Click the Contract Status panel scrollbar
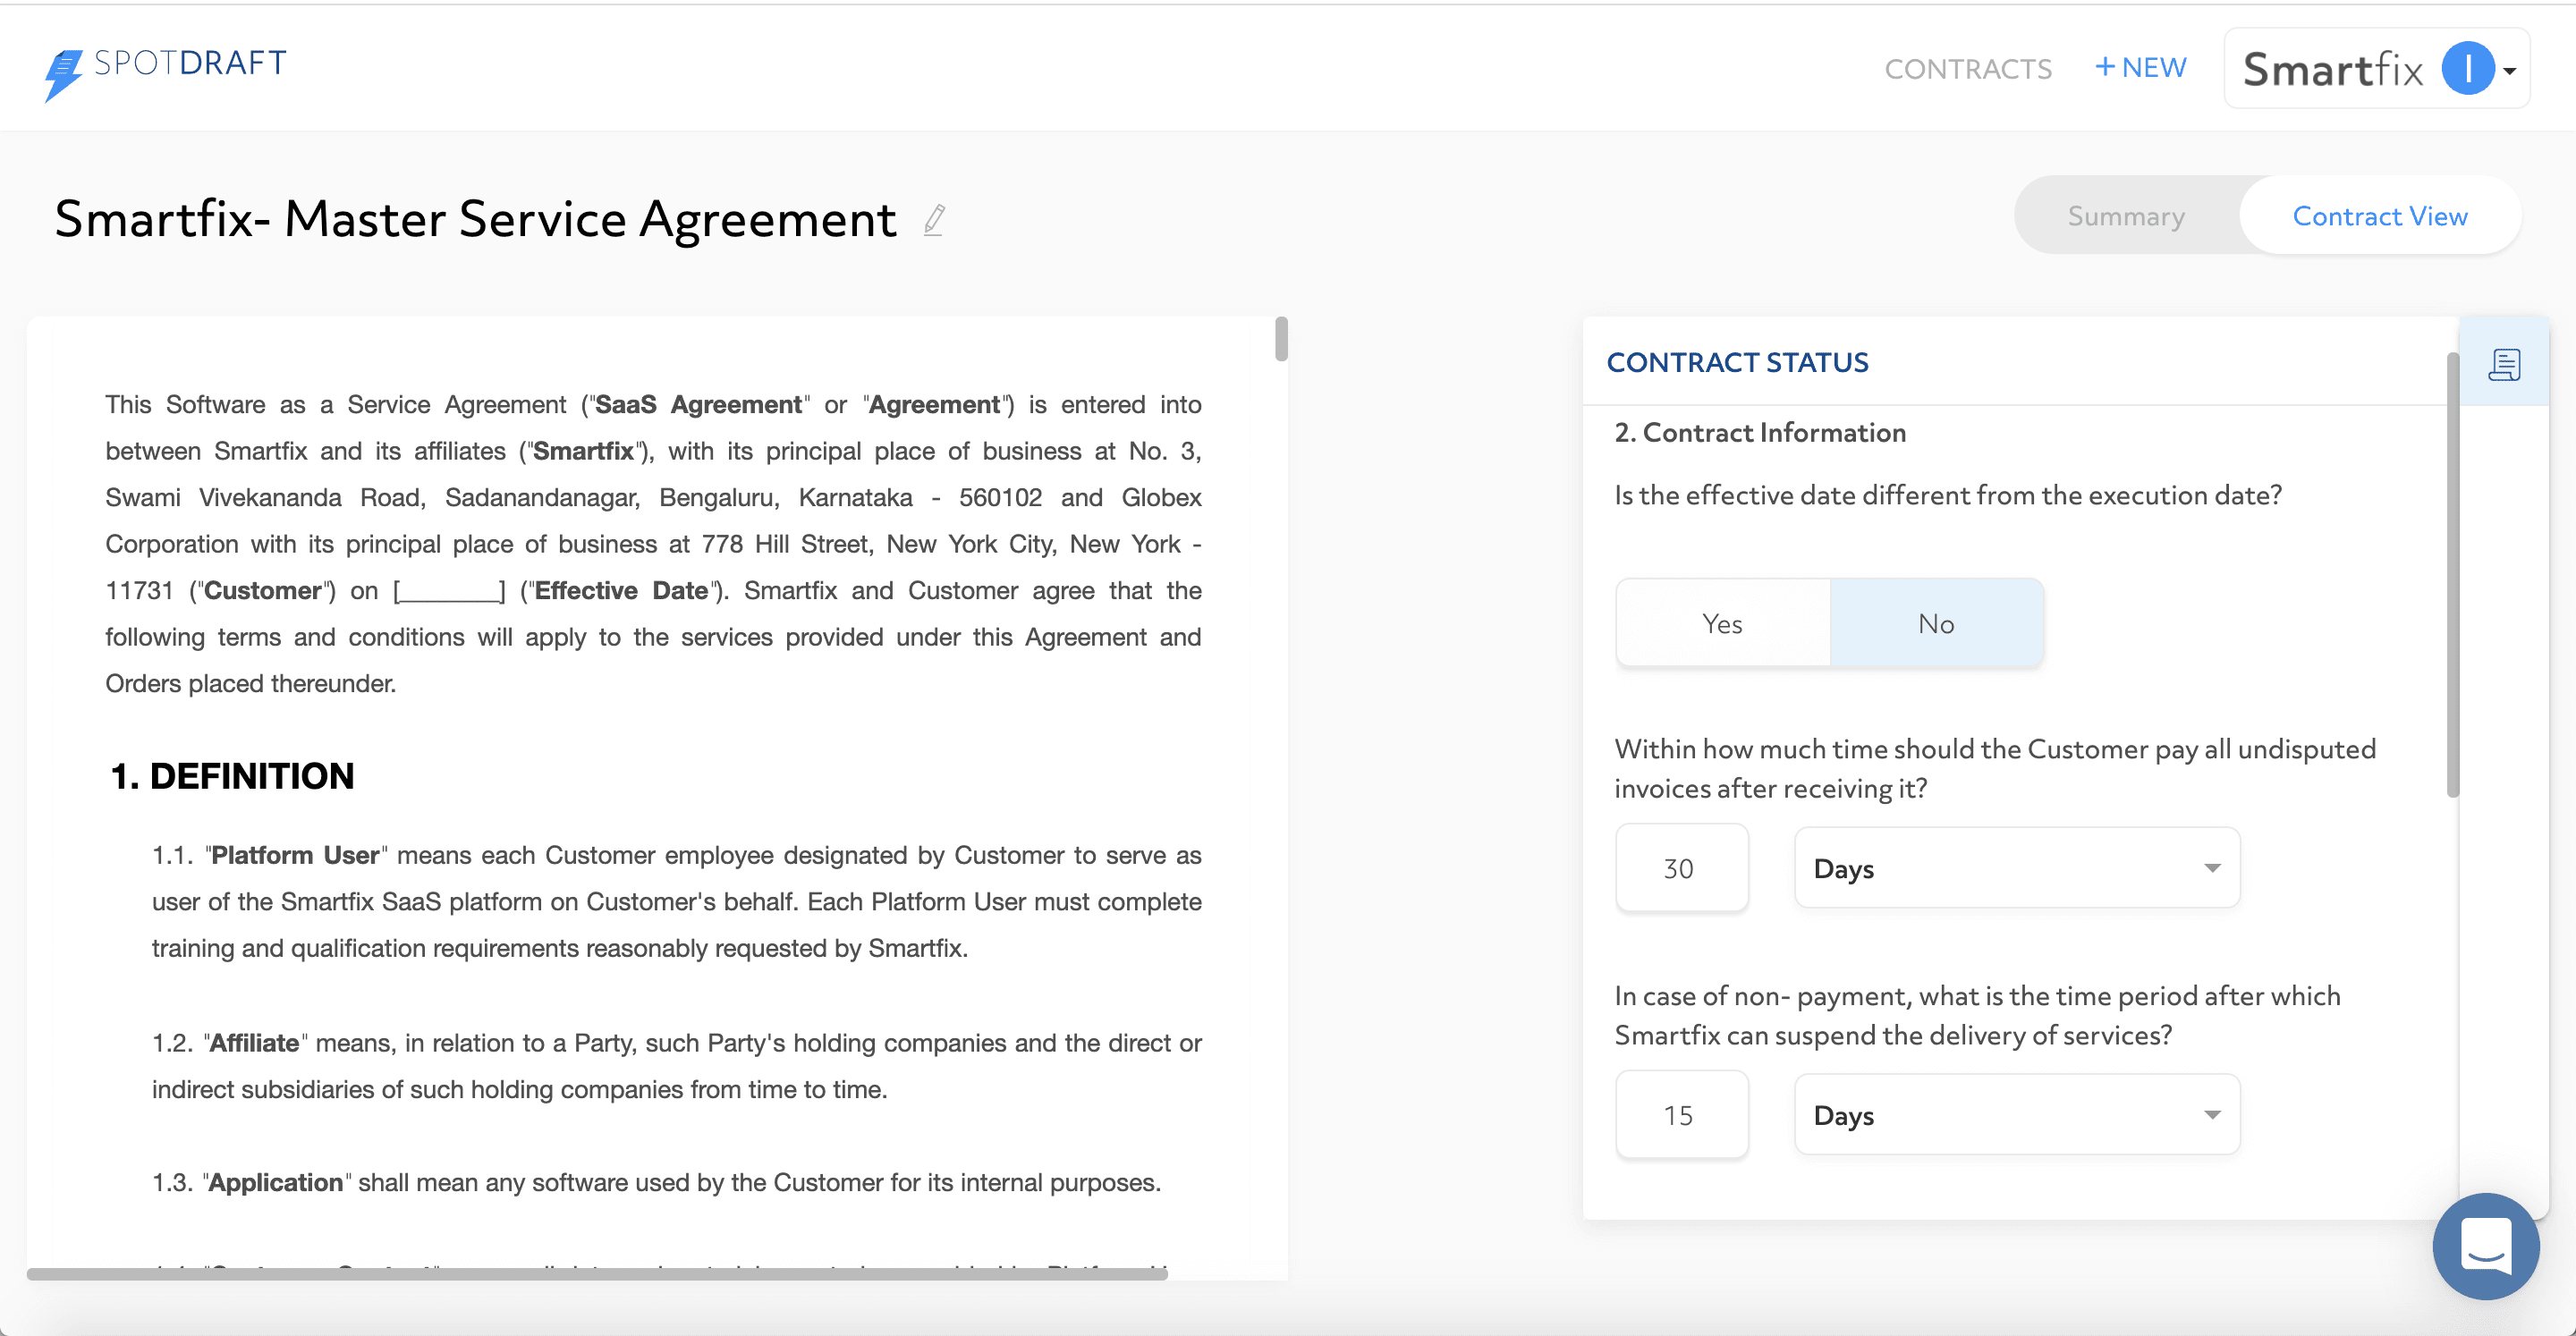Image resolution: width=2576 pixels, height=1336 pixels. click(x=2452, y=575)
